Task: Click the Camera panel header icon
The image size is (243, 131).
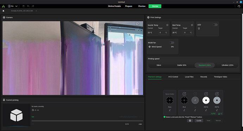Action: click(x=4, y=18)
